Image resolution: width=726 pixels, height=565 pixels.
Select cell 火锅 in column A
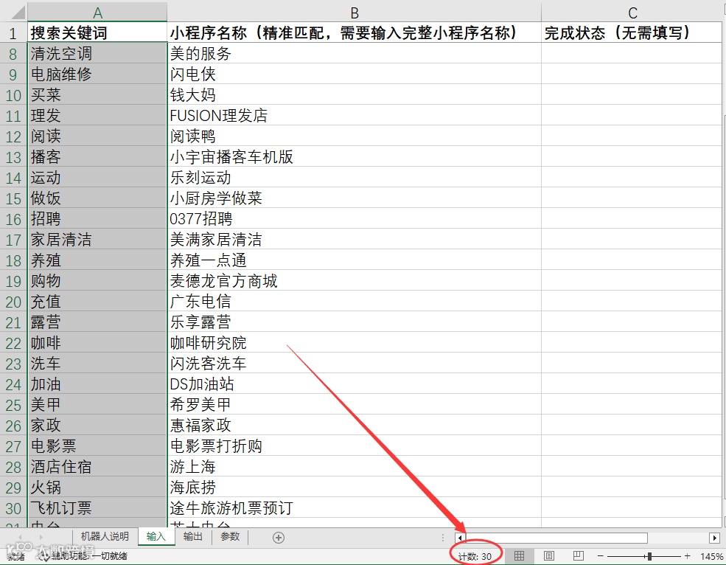pyautogui.click(x=97, y=488)
